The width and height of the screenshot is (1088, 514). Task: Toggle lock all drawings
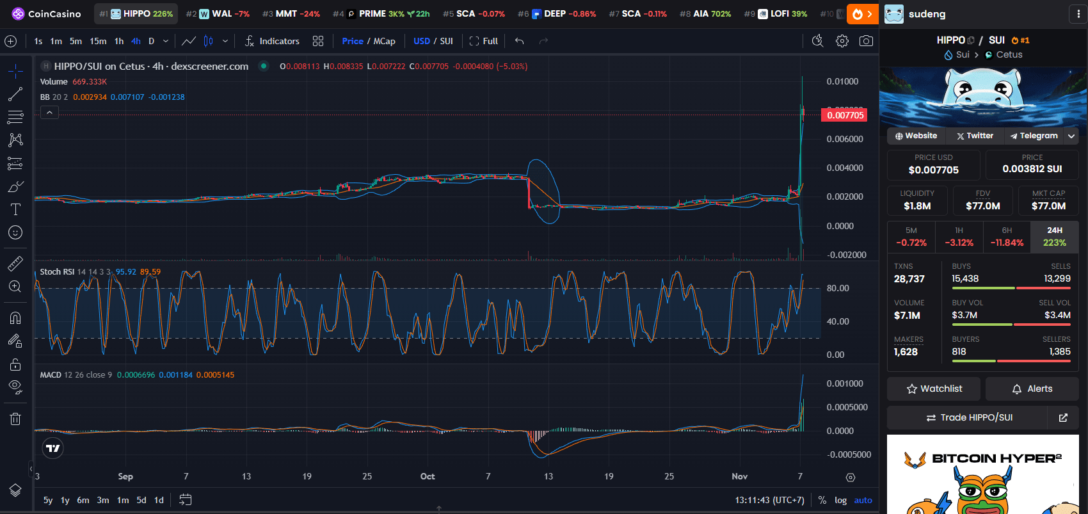tap(15, 364)
